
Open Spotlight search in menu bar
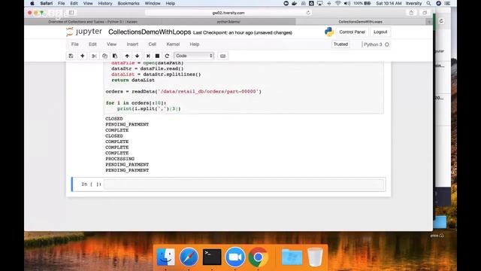pos(428,3)
